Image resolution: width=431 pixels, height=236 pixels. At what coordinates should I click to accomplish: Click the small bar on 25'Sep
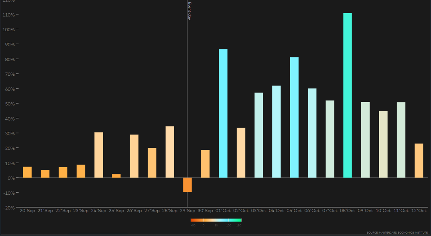(x=116, y=175)
